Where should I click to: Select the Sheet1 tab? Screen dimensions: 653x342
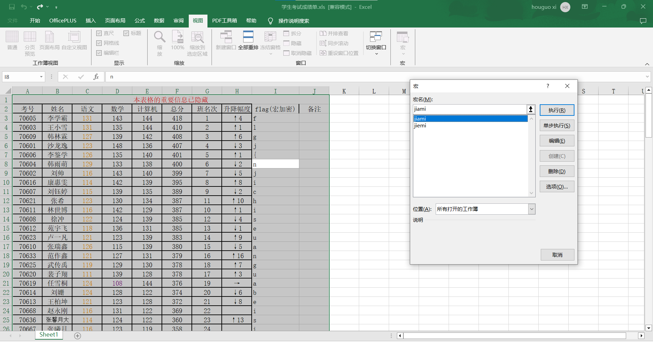click(x=49, y=335)
